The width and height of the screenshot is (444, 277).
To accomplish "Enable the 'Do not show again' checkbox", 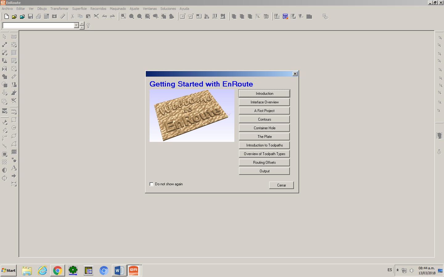I will [151, 184].
